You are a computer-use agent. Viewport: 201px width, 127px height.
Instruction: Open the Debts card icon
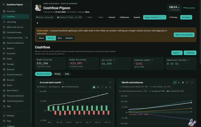pyautogui.click(x=4, y=59)
